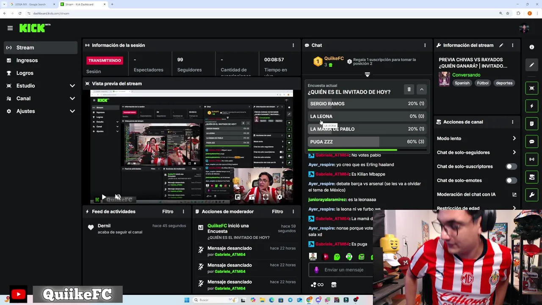542x305 pixels.
Task: Toggle stream preview widget in right toolbar
Action: click(x=532, y=88)
